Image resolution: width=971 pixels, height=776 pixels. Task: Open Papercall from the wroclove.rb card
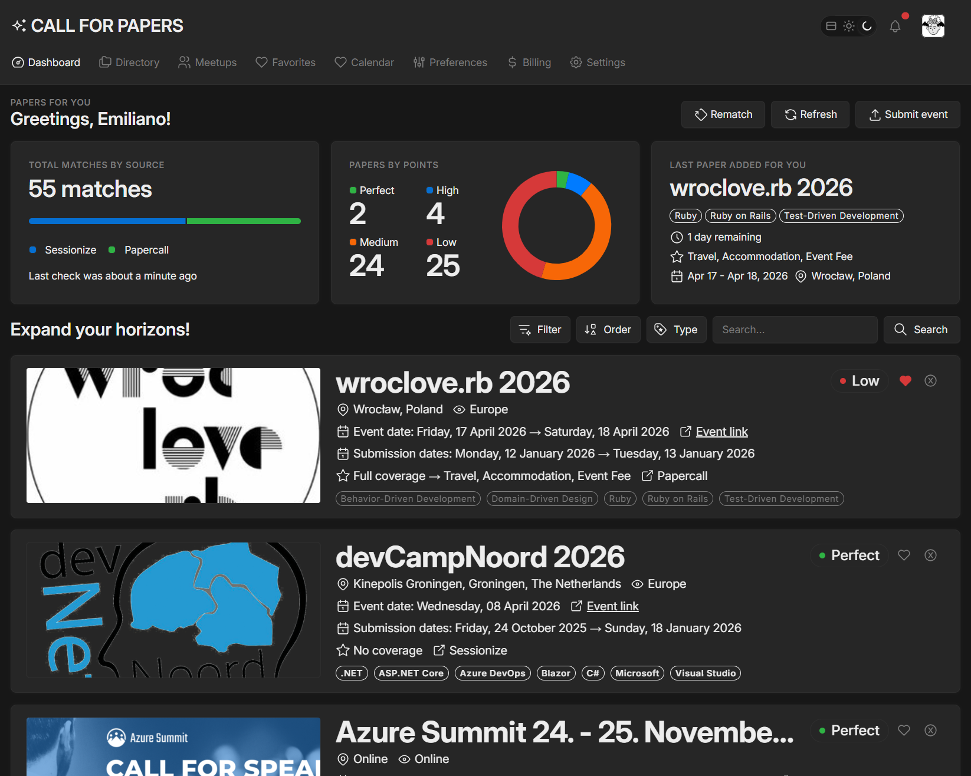pyautogui.click(x=682, y=476)
